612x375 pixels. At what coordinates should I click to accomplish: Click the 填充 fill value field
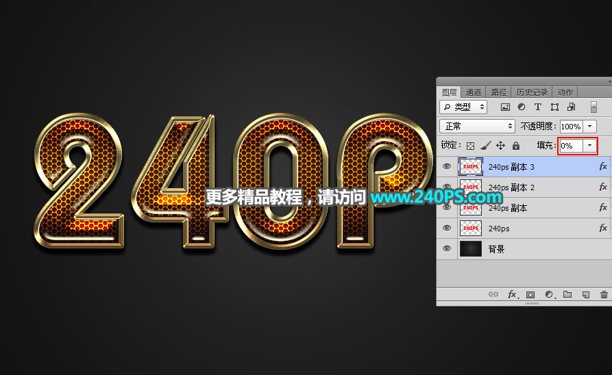[572, 146]
